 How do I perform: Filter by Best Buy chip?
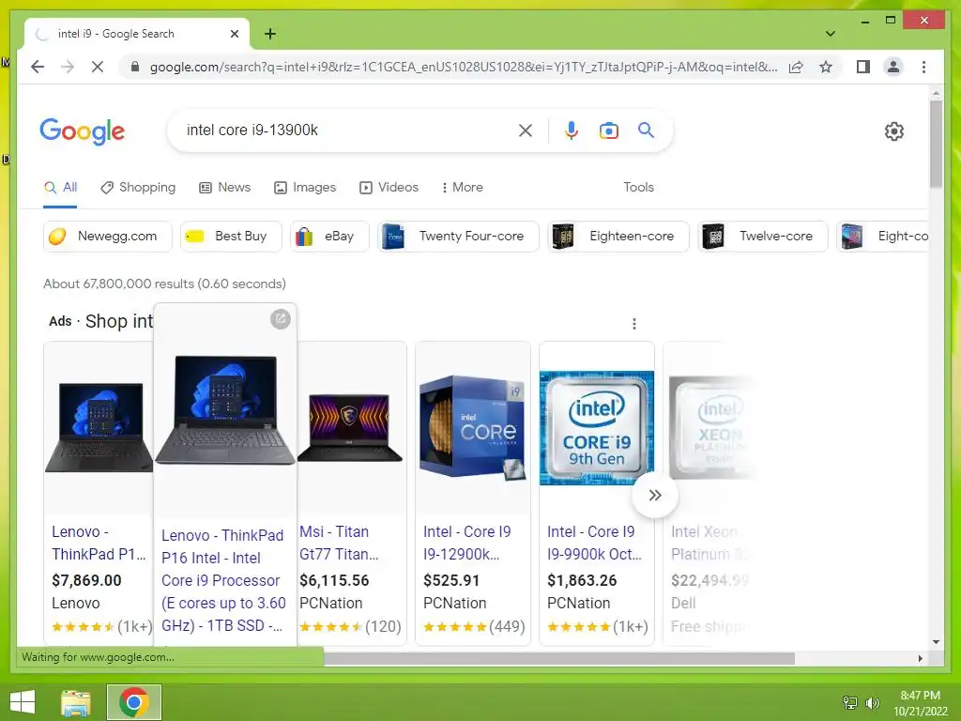[x=231, y=236]
